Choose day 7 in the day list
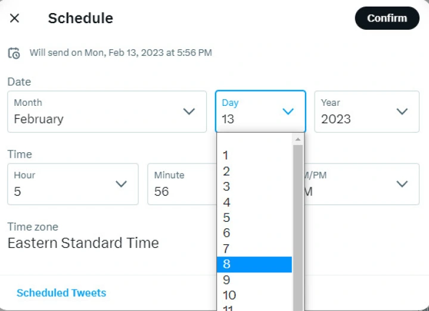Viewport: 429px width, 311px height. (254, 249)
